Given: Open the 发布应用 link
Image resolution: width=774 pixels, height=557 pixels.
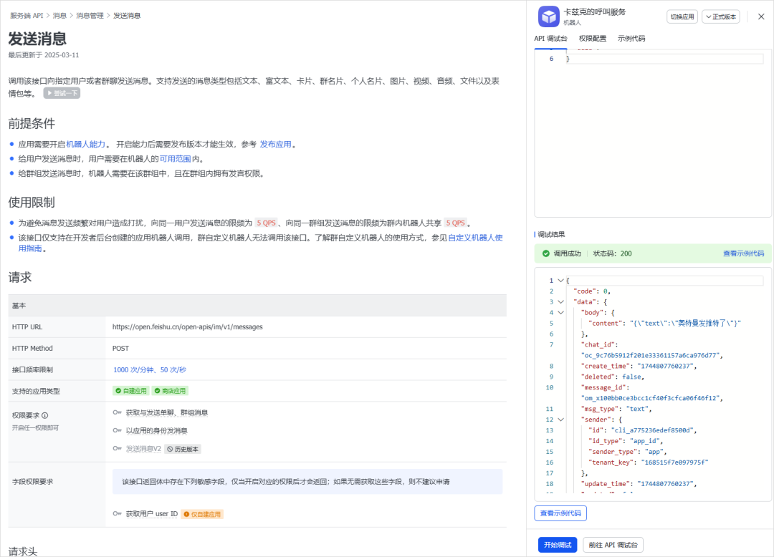Looking at the screenshot, I should coord(275,144).
